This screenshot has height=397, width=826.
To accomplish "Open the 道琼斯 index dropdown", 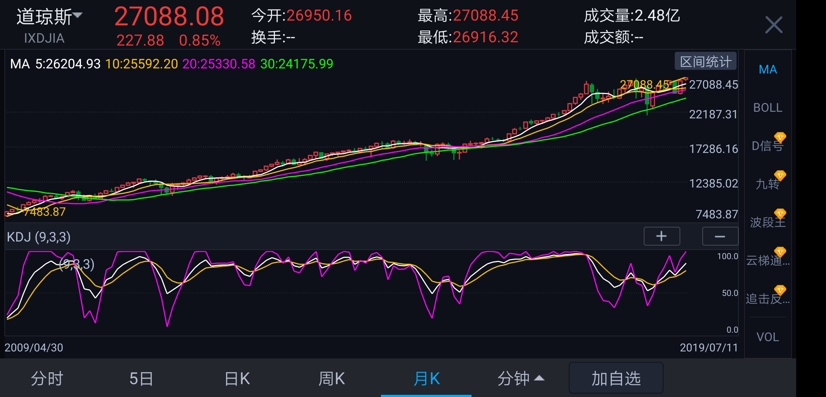I will (50, 17).
